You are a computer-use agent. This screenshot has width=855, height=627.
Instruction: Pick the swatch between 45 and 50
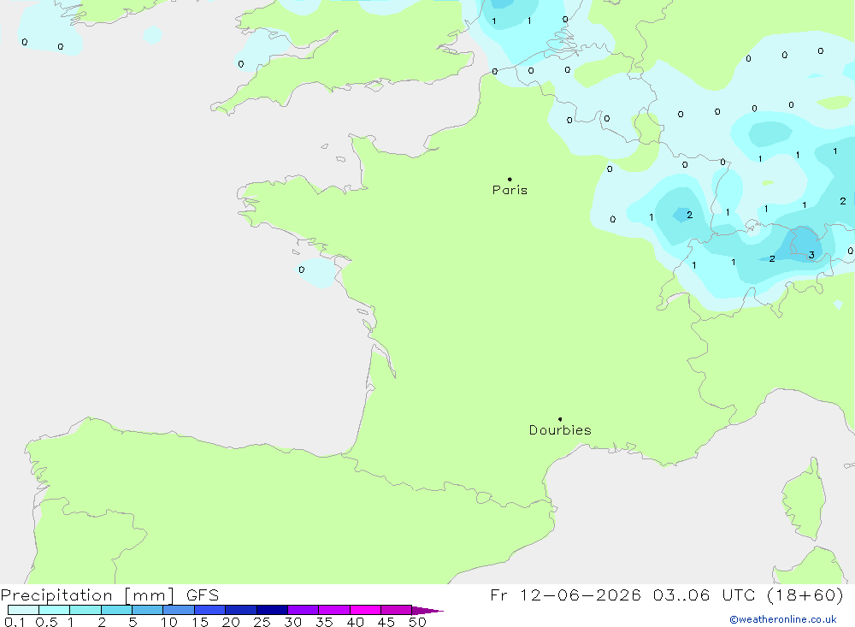point(397,610)
